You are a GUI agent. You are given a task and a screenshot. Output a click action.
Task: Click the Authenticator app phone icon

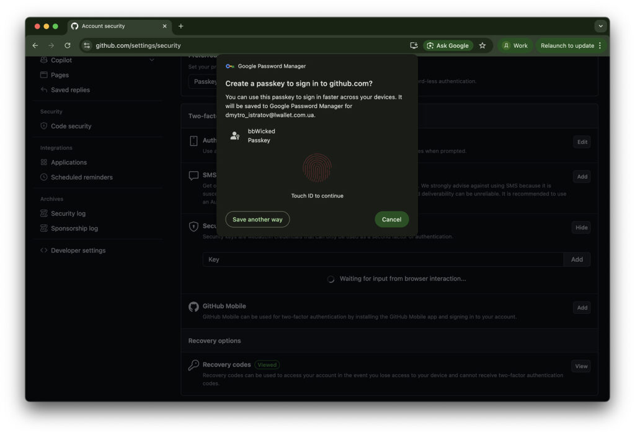click(193, 141)
